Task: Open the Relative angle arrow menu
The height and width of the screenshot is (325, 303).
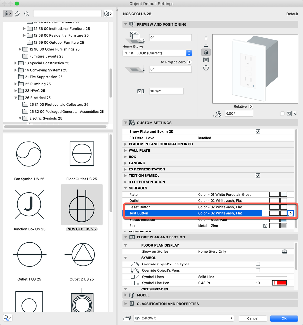Action: click(x=251, y=106)
